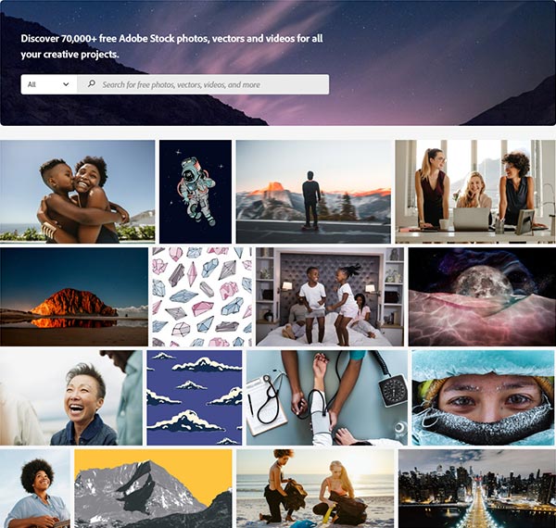The height and width of the screenshot is (528, 556).
Task: Select the frosty face close-up photo
Action: click(484, 398)
